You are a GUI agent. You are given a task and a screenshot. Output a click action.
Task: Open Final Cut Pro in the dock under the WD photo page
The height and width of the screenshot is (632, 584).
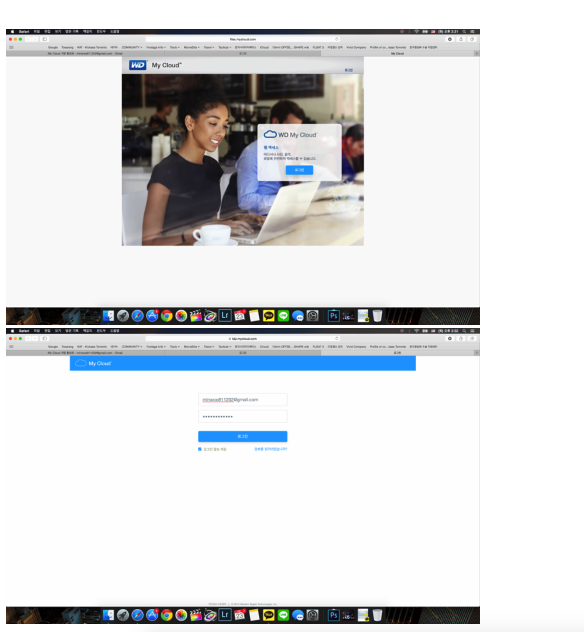[x=196, y=316]
